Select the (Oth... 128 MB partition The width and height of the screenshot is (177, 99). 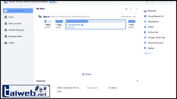pyautogui.click(x=59, y=24)
